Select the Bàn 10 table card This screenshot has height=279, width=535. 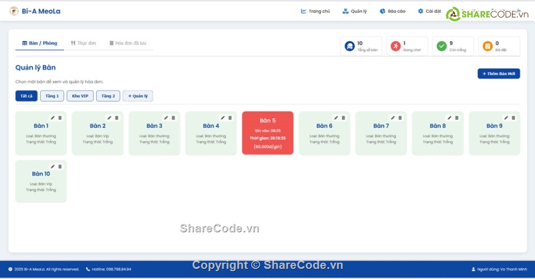tap(41, 181)
